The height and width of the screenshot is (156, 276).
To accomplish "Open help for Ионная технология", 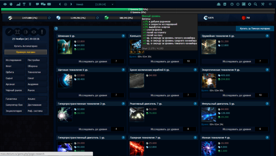I will click(x=267, y=138).
